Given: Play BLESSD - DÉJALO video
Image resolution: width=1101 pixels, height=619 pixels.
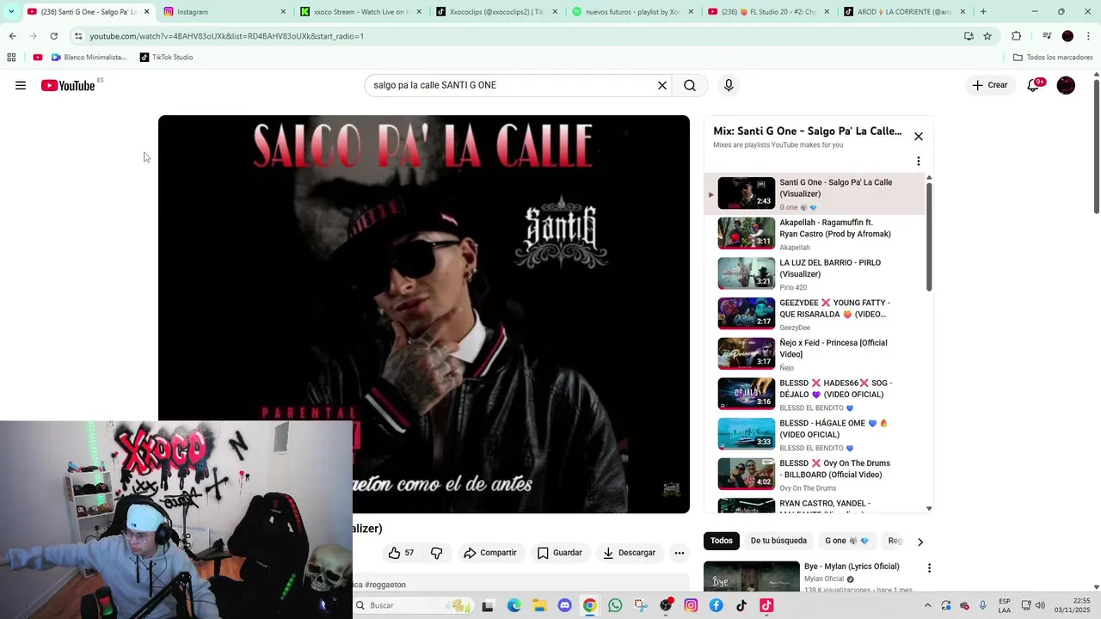Looking at the screenshot, I should [x=815, y=394].
